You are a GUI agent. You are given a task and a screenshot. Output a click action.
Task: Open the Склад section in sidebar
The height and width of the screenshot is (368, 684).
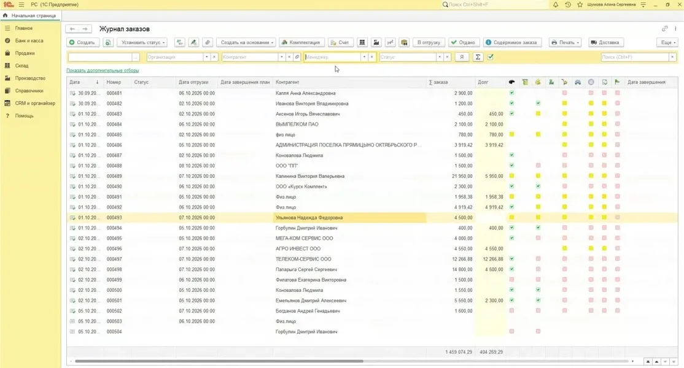click(x=22, y=66)
